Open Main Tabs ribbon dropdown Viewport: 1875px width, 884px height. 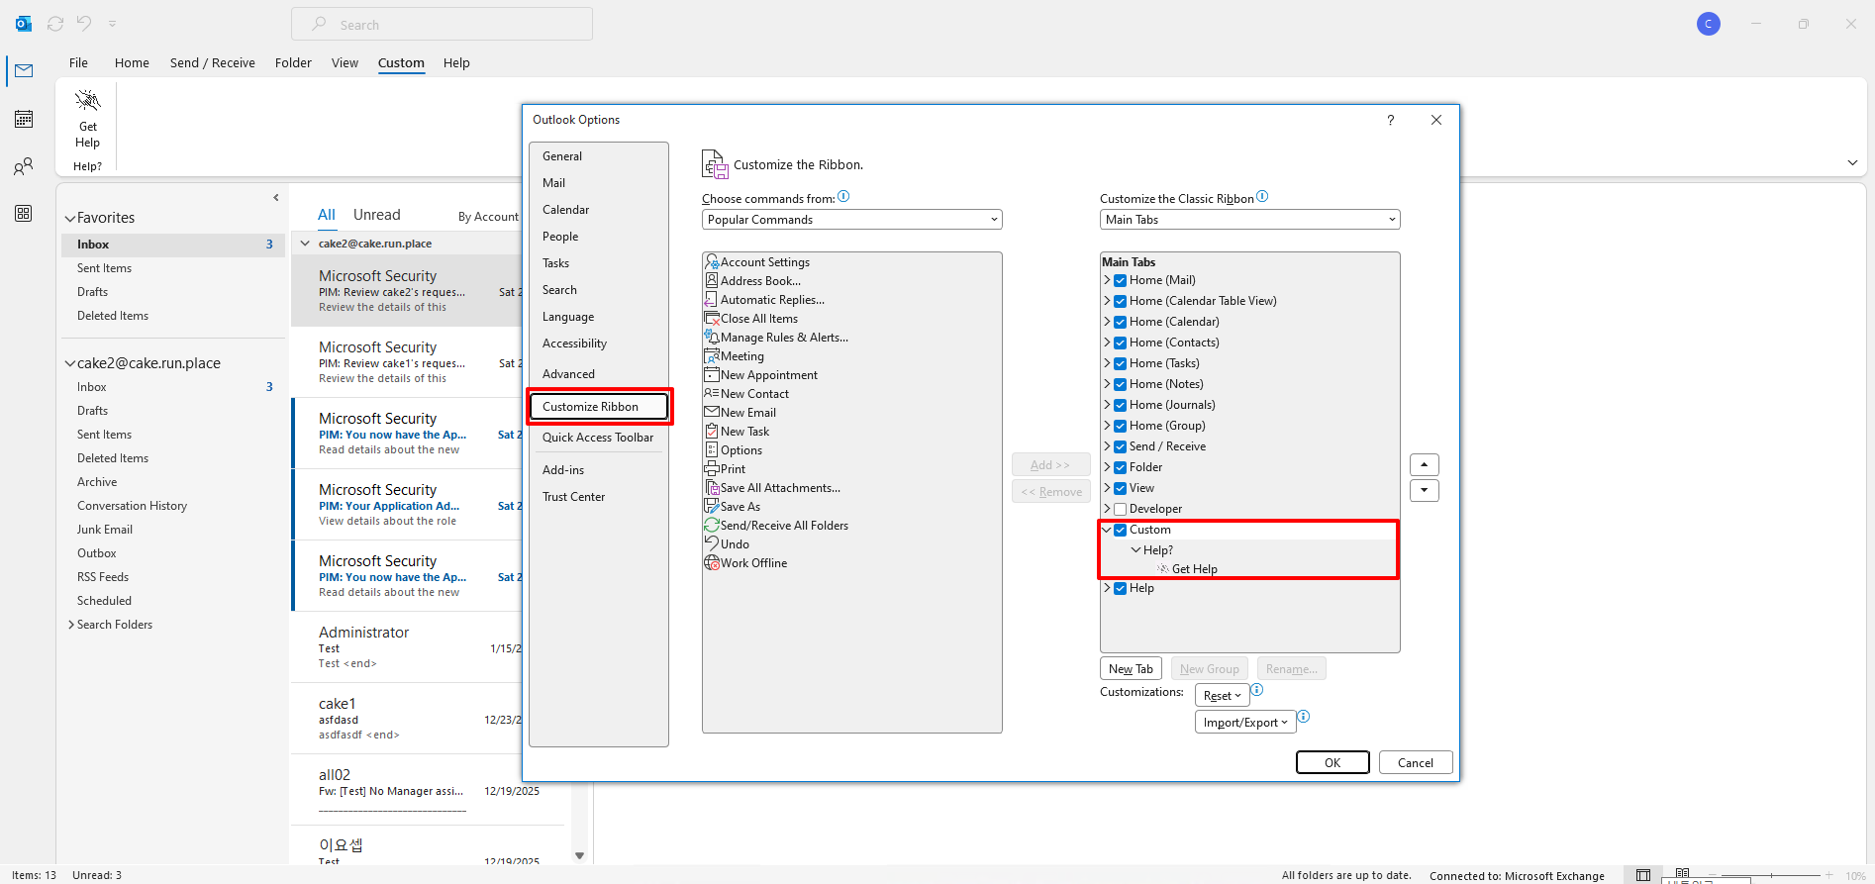tap(1249, 220)
